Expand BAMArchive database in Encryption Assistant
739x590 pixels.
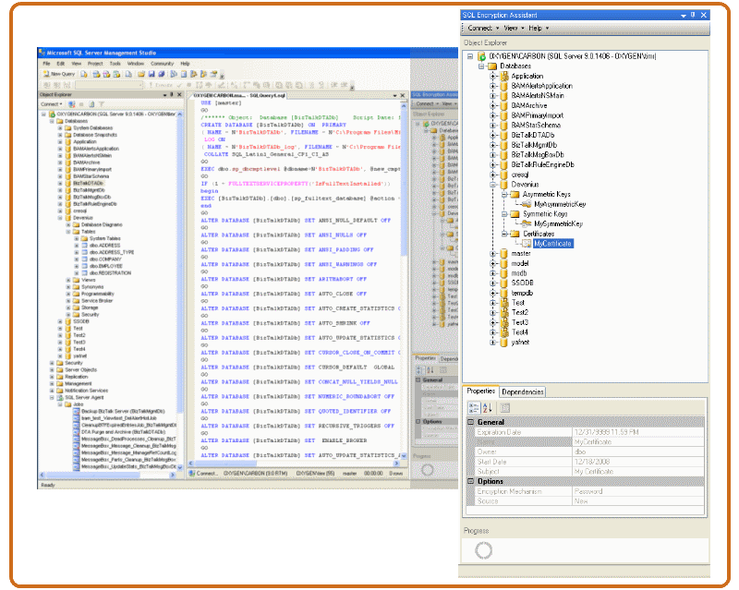[x=493, y=105]
